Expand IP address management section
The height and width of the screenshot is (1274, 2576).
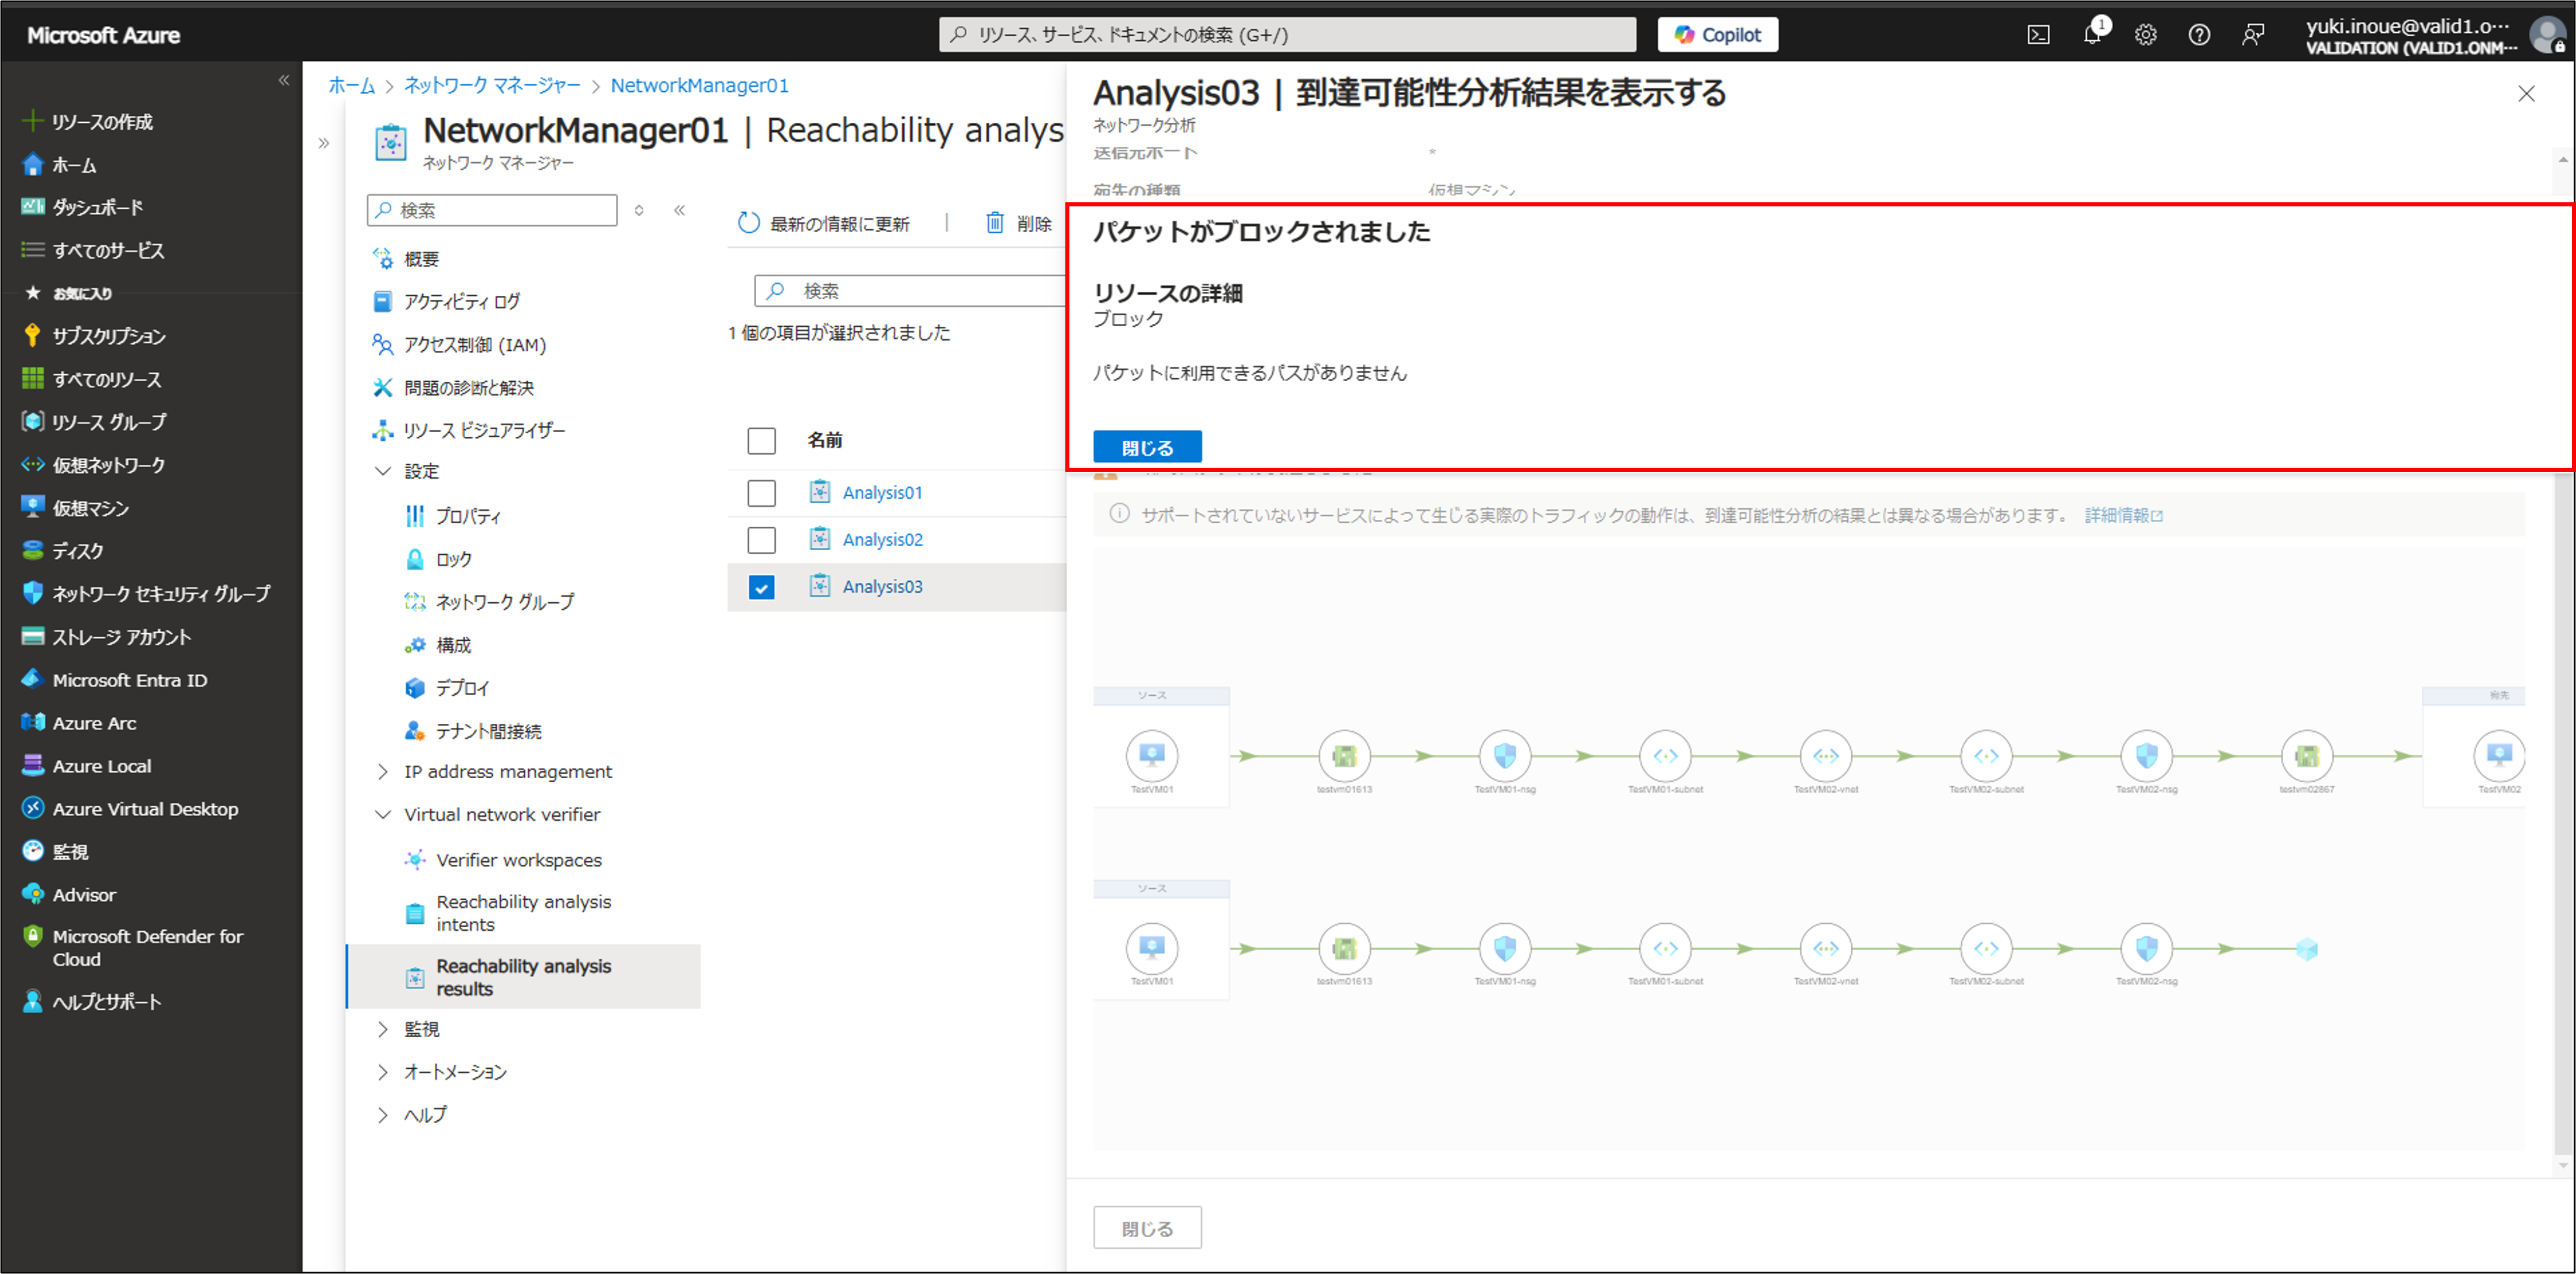point(383,772)
